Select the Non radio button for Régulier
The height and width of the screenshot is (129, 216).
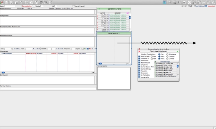click(87, 49)
